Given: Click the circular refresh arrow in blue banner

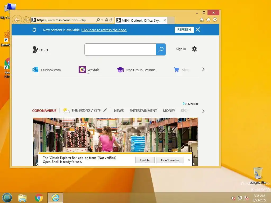Looking at the screenshot, I should tap(34, 30).
